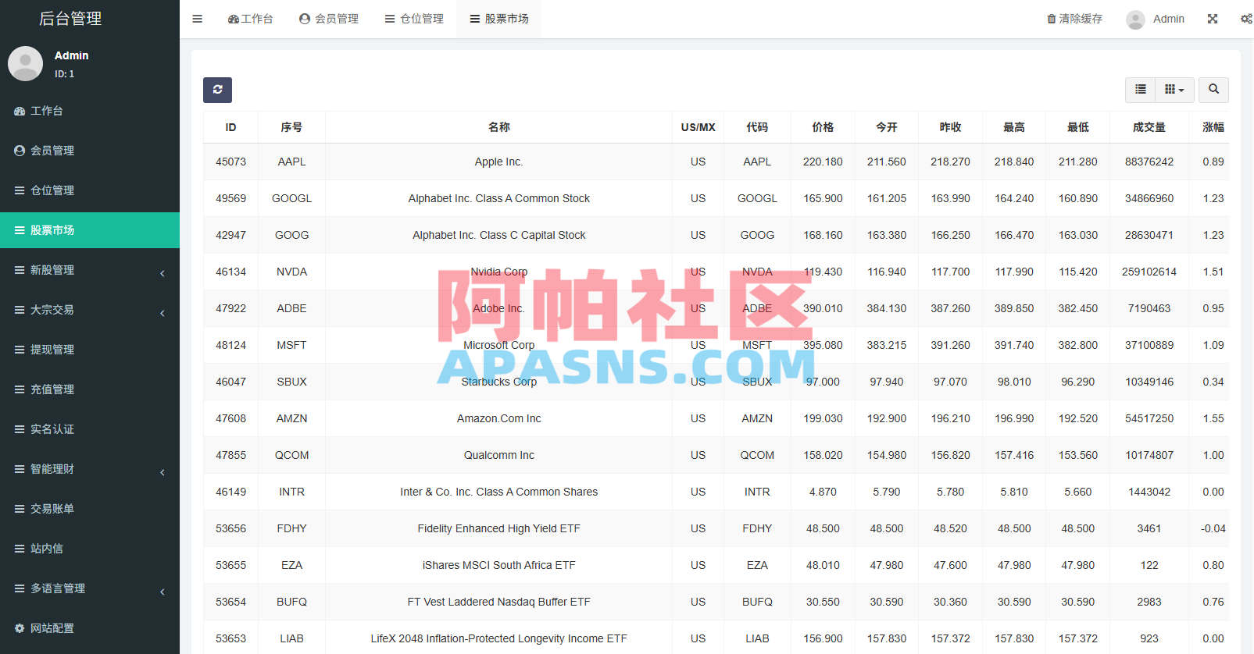Viewport: 1254px width, 654px height.
Task: Click the LifeX 2048 Inflation-Protected ETF cell
Action: coord(498,638)
